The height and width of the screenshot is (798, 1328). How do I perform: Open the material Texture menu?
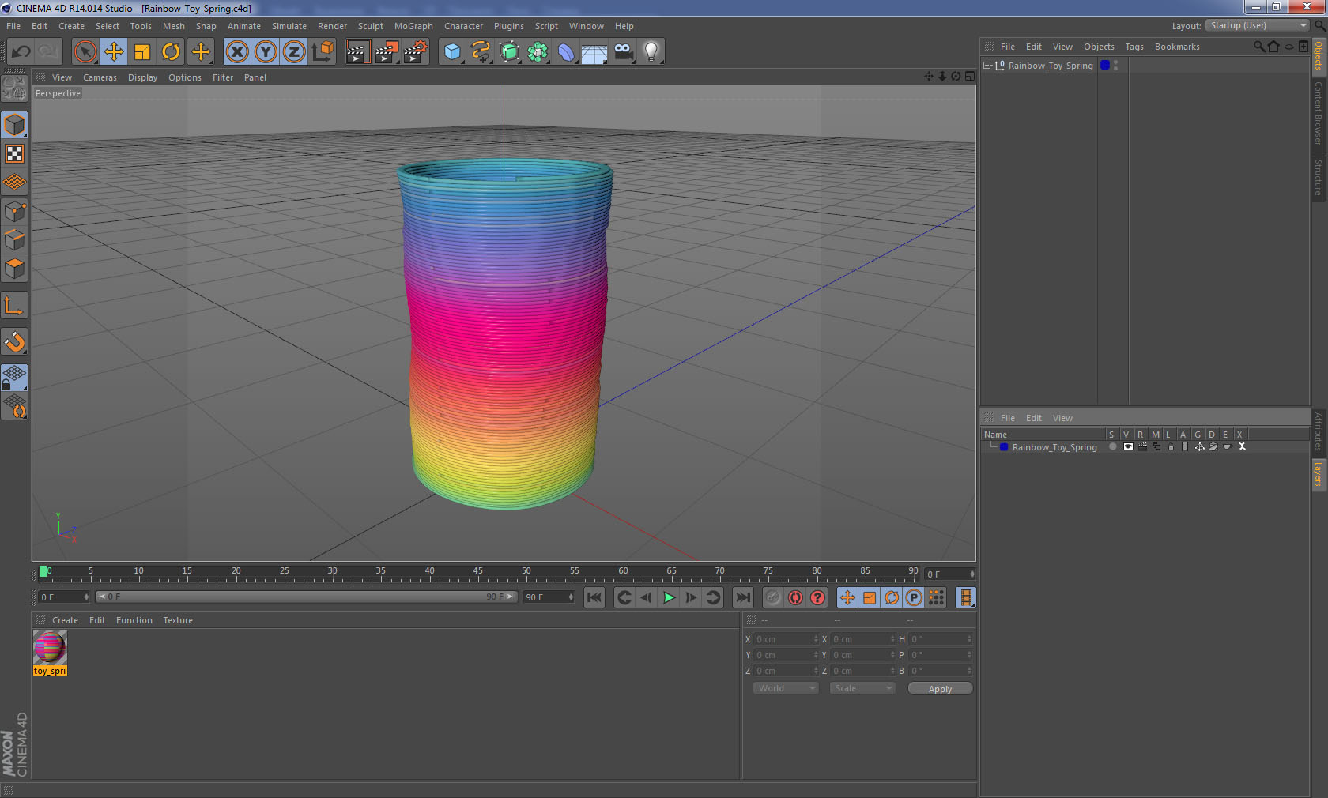178,620
